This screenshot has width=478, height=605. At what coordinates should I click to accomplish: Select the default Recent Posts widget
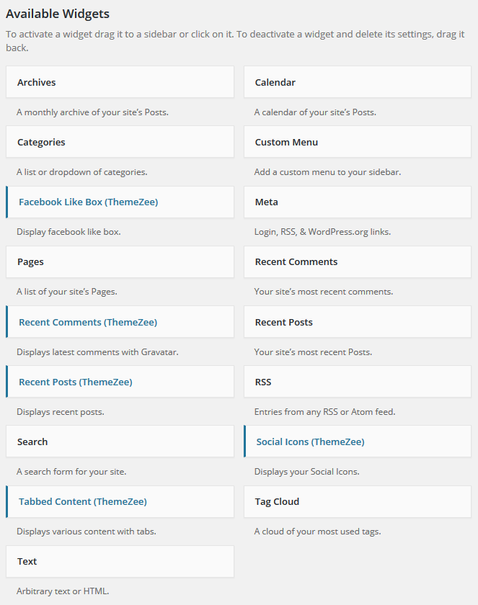coord(358,322)
